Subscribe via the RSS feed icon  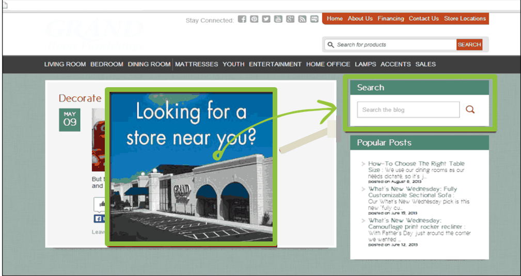click(x=302, y=20)
